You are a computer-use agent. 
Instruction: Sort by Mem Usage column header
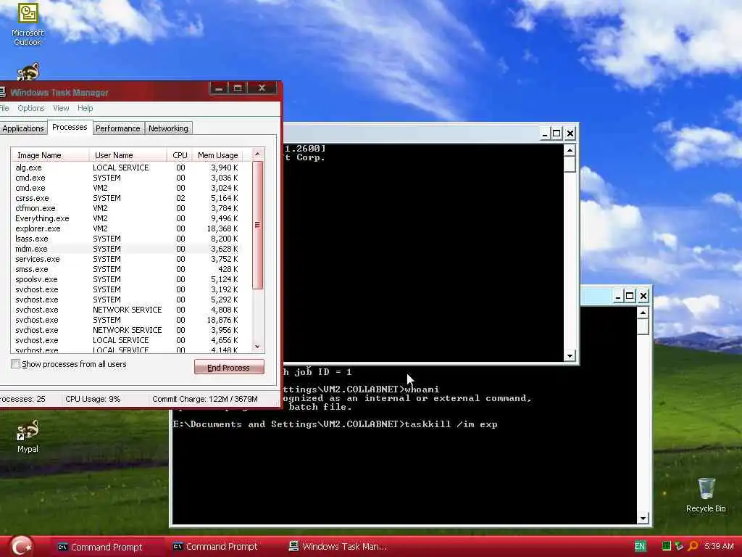(x=217, y=155)
